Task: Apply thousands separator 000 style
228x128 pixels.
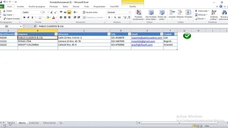Action: tap(119, 17)
